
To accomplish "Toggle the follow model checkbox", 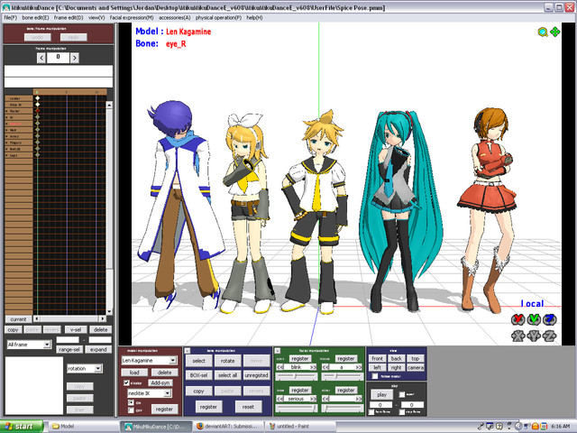I will click(x=375, y=376).
